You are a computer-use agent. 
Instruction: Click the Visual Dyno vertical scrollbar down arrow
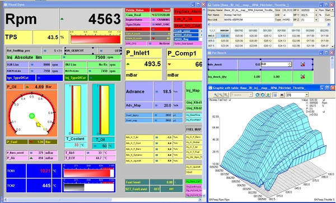click(204, 195)
